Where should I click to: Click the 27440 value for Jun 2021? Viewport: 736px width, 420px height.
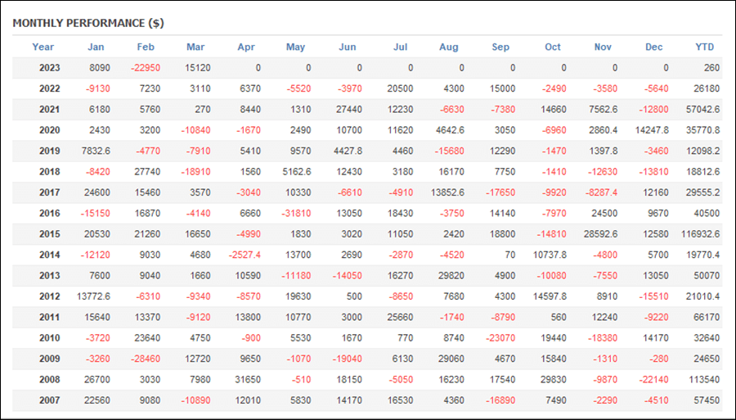[x=348, y=110]
